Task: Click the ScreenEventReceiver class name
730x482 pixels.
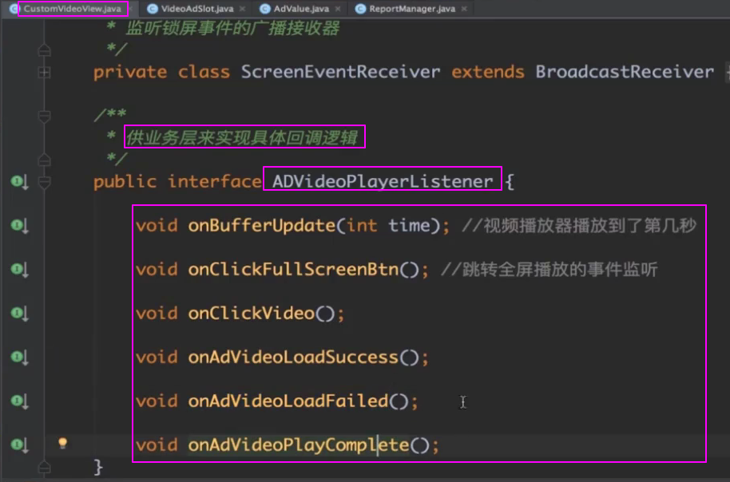Action: 340,72
